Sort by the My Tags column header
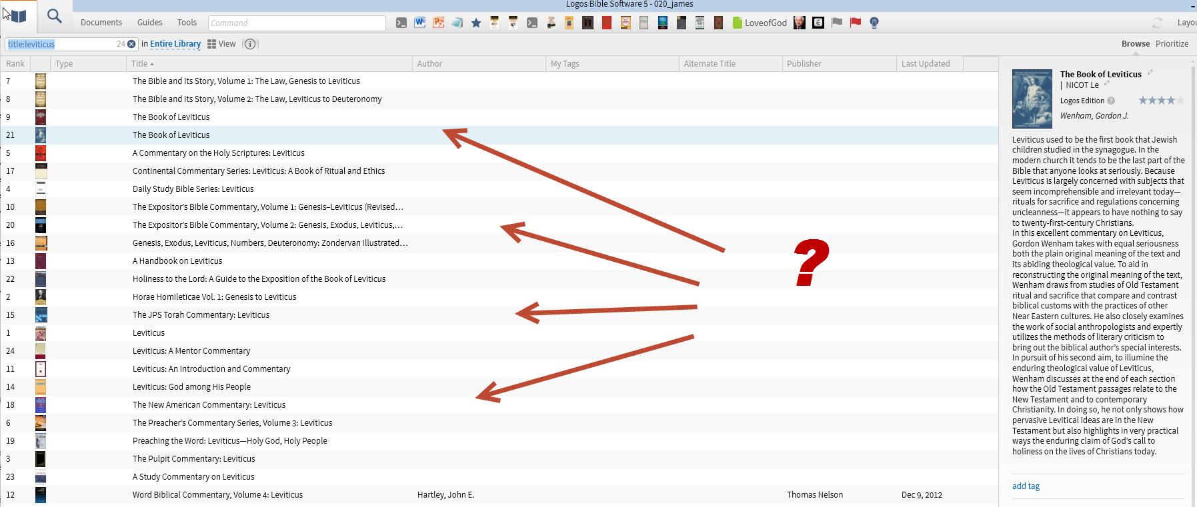 coord(612,64)
